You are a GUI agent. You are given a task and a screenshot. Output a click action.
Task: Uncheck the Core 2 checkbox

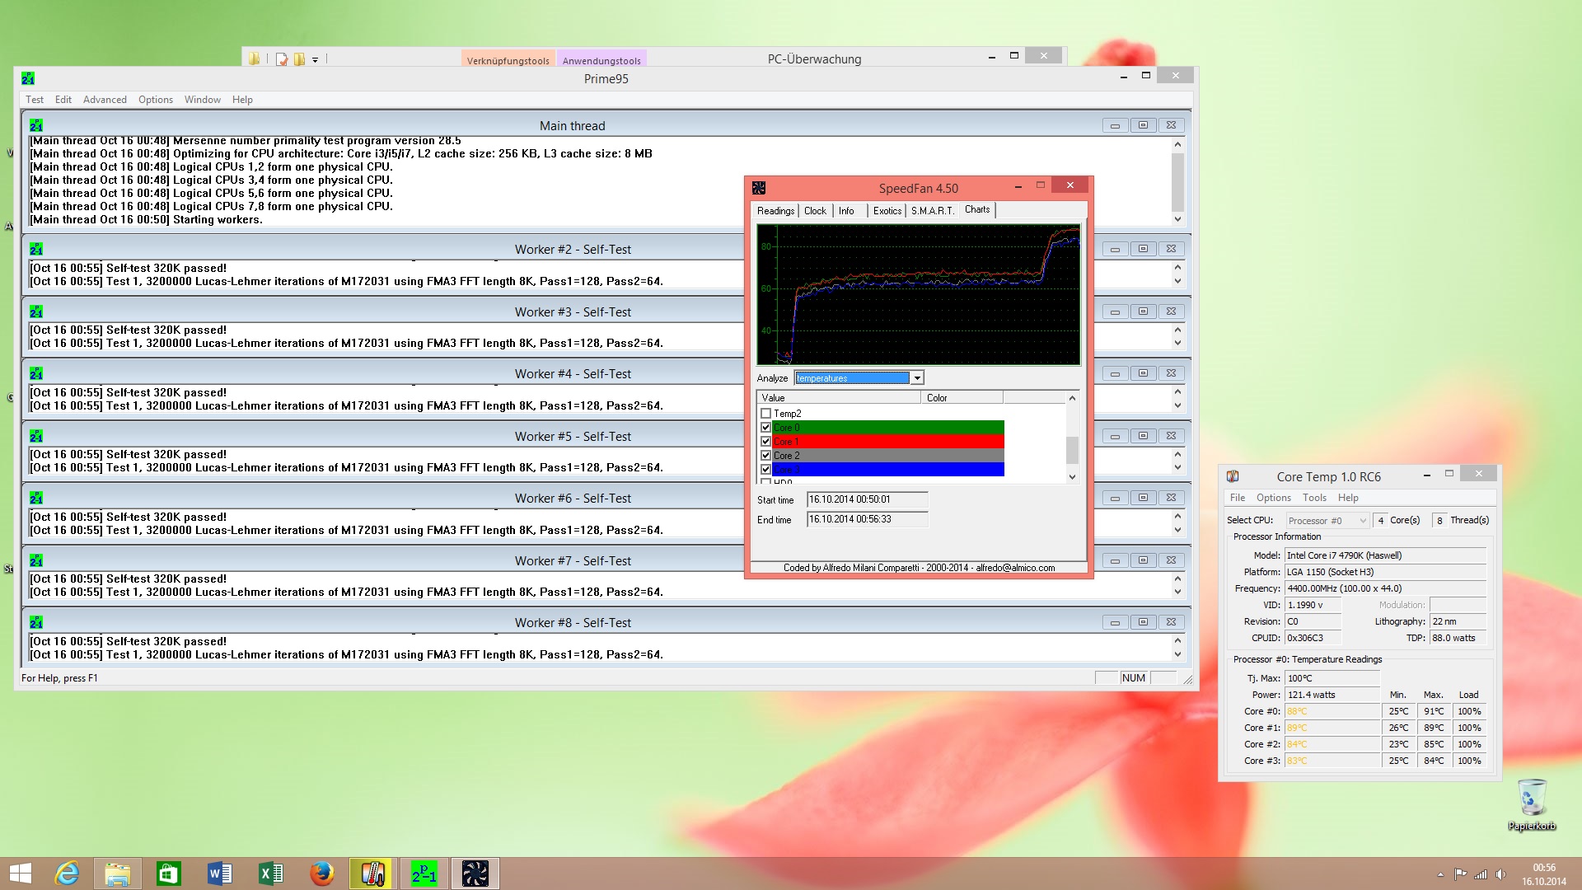click(x=765, y=456)
